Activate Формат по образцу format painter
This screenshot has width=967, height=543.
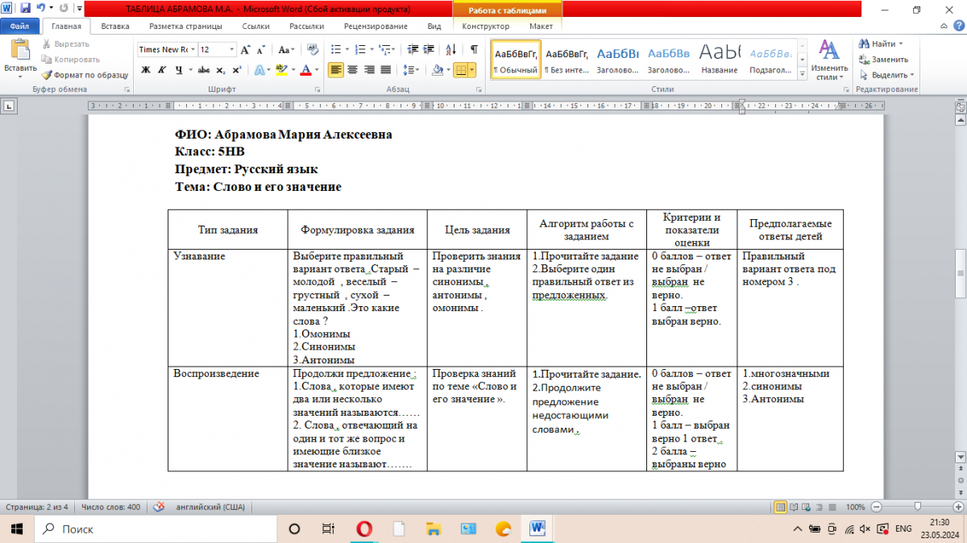tap(85, 75)
